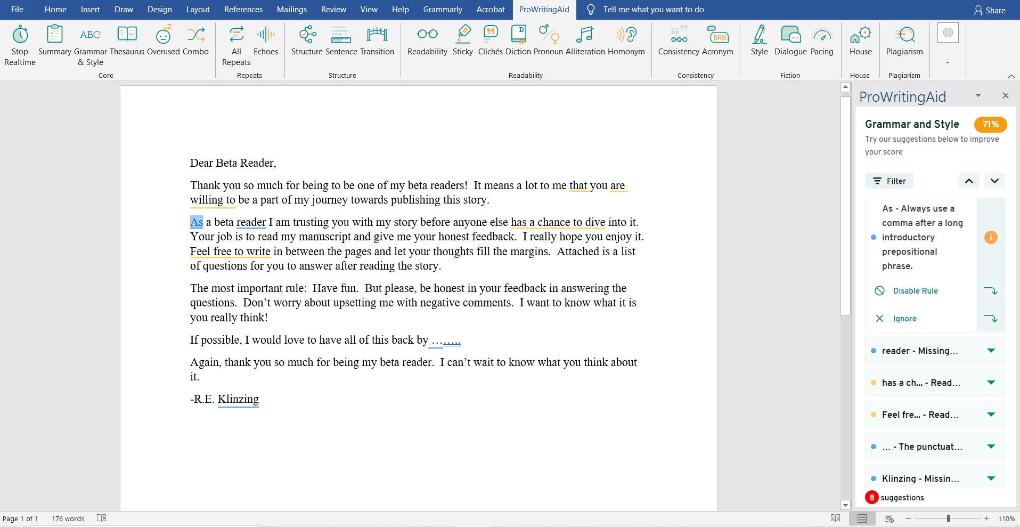Click Disable Rule in the suggestion card
The height and width of the screenshot is (527, 1020).
[x=915, y=291]
